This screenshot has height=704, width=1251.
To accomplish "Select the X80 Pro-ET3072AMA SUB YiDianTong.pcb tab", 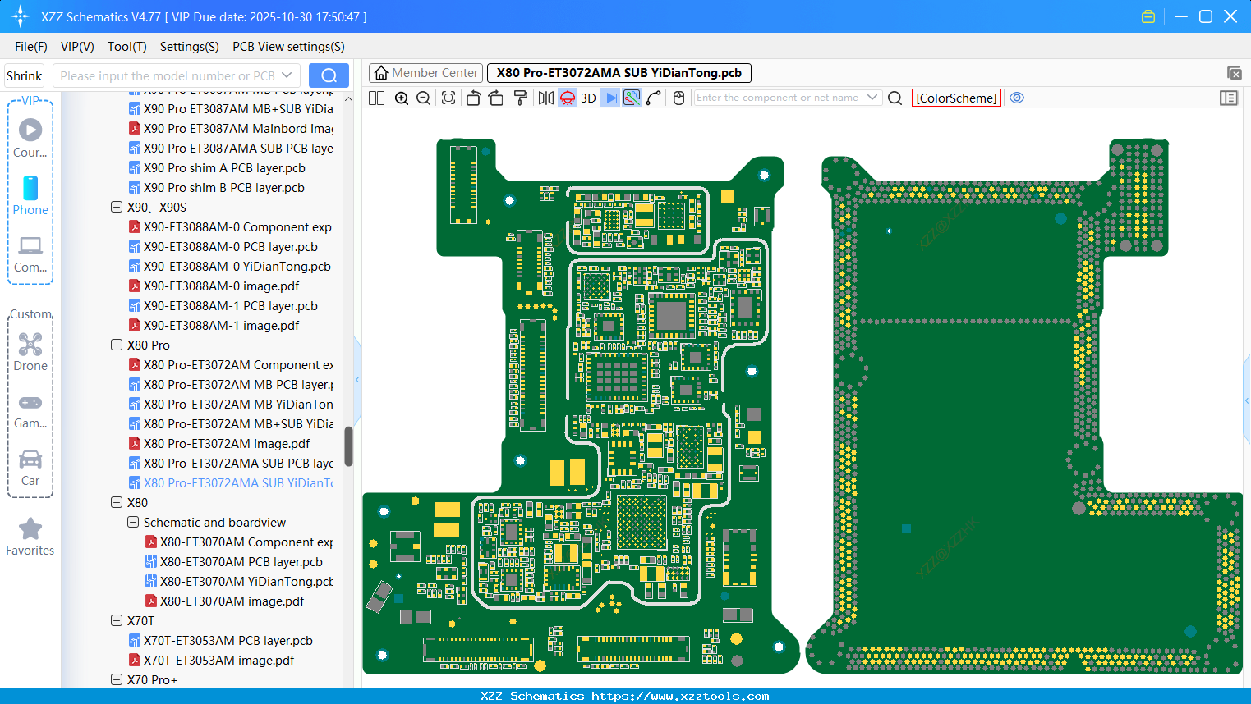I will click(619, 73).
